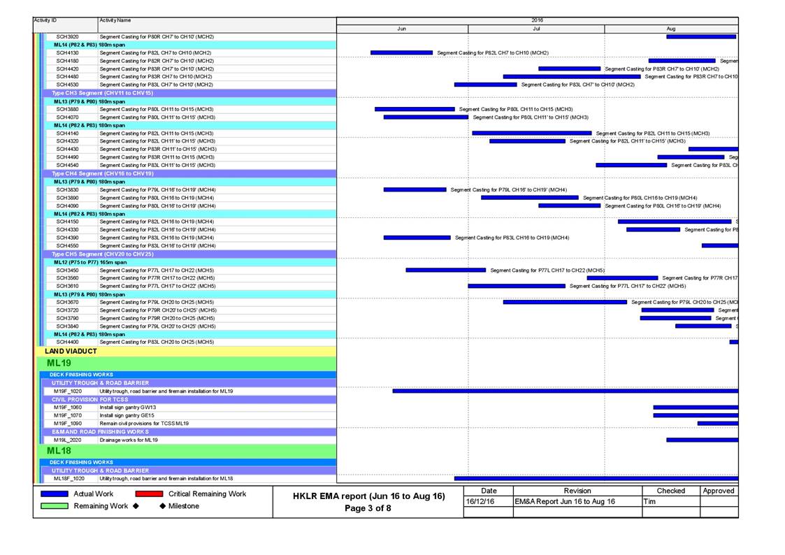Screen dimensions: 785x555
Task: Click activity ID SCH4430
Action: point(67,149)
